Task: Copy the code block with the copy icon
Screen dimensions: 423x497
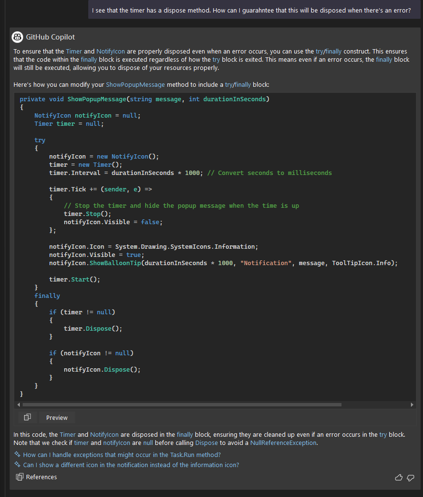Action: click(x=27, y=417)
